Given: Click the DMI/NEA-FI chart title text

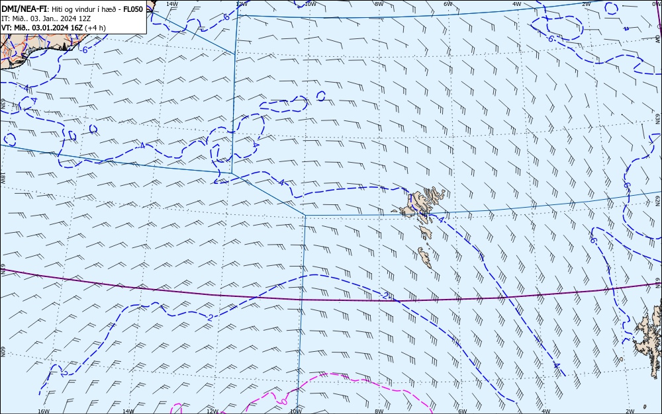Looking at the screenshot, I should 24,9.
